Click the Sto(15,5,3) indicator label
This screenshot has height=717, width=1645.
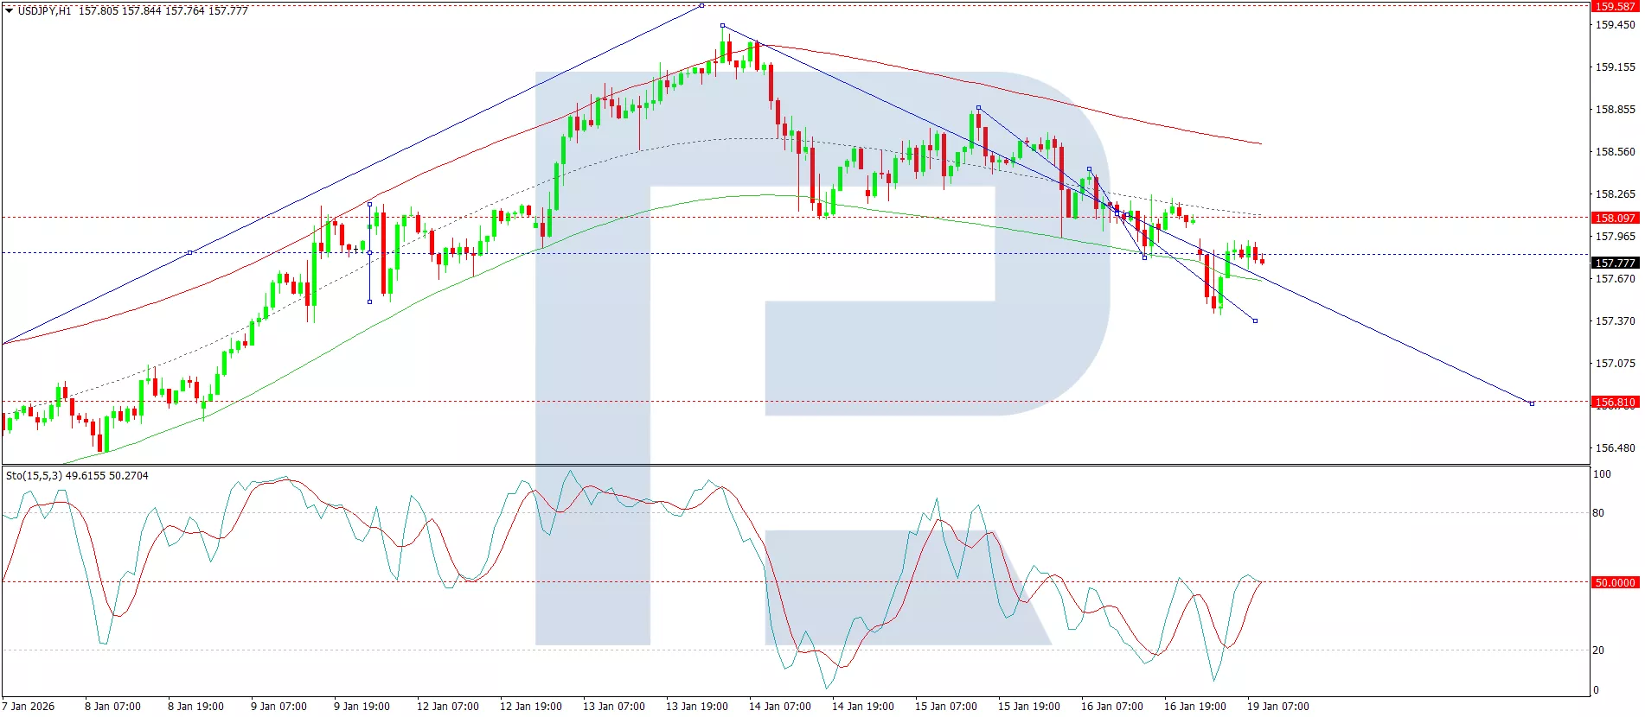click(x=77, y=476)
